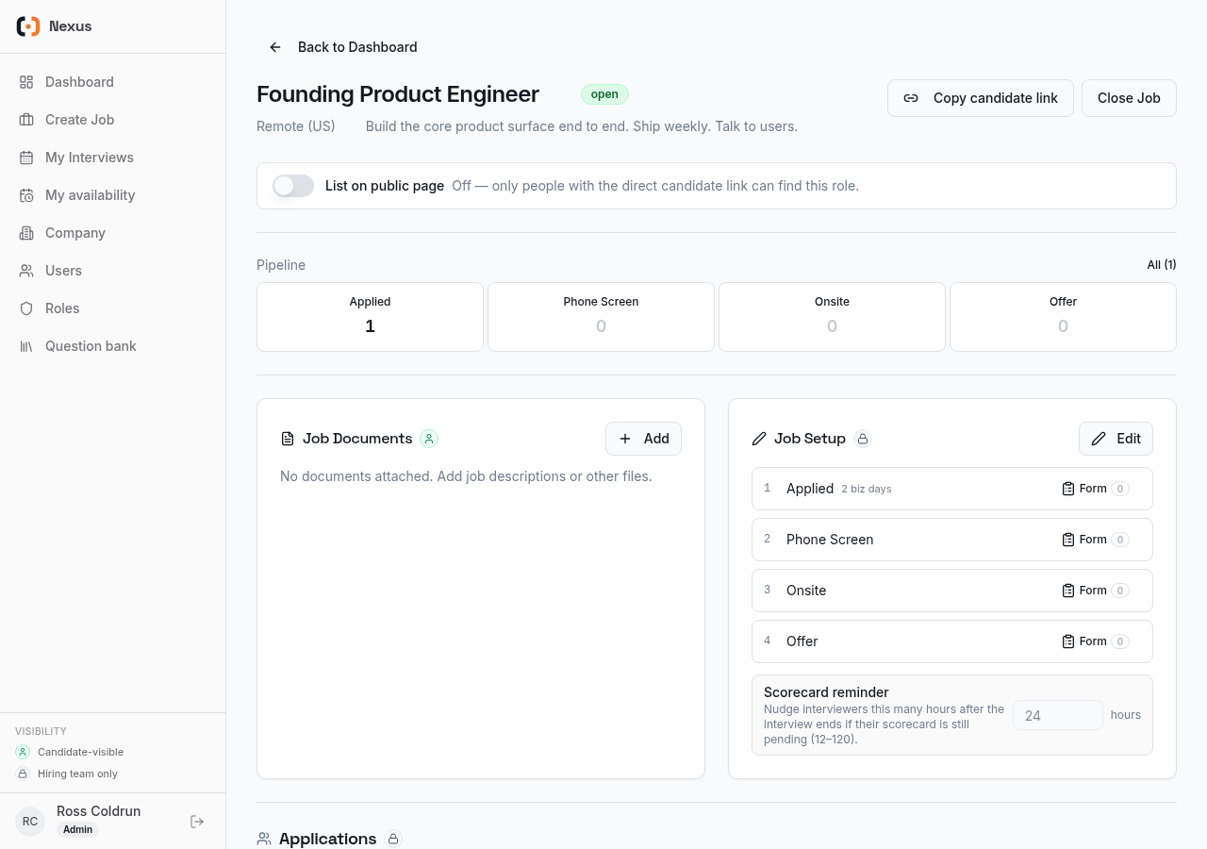1207x849 pixels.
Task: Click the Close Job button
Action: [x=1129, y=98]
